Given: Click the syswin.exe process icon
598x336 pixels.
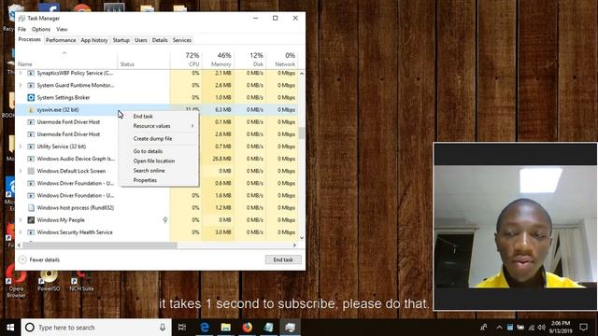Looking at the screenshot, I should (x=31, y=110).
